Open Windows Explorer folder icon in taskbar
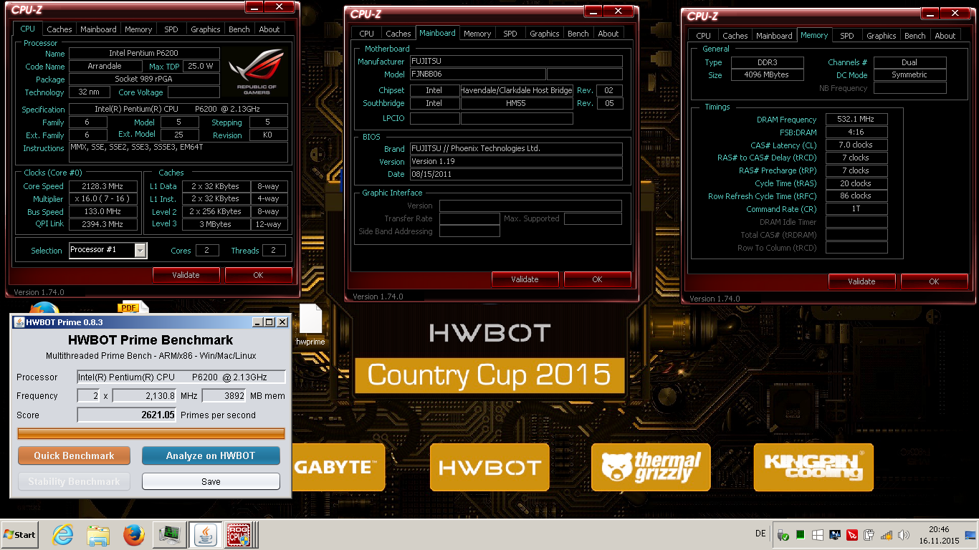Screen dimensions: 979x550 pos(97,534)
